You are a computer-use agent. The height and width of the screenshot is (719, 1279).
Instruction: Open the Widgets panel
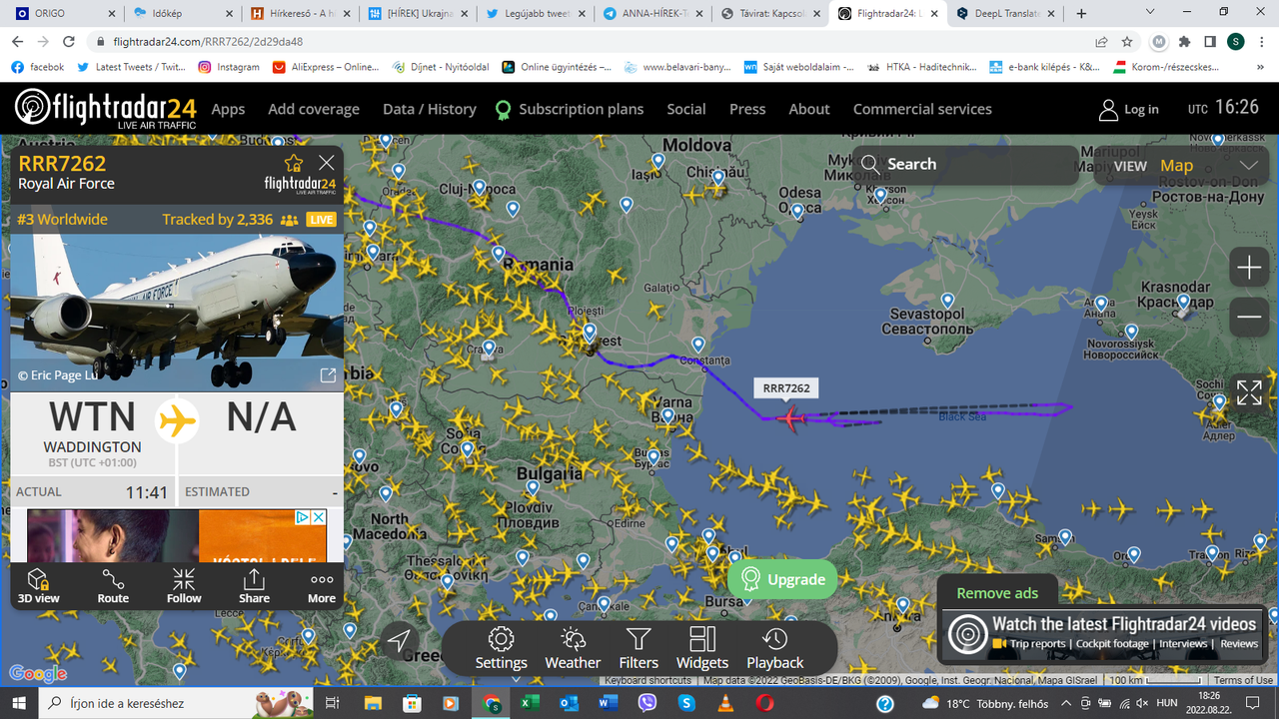click(x=702, y=648)
